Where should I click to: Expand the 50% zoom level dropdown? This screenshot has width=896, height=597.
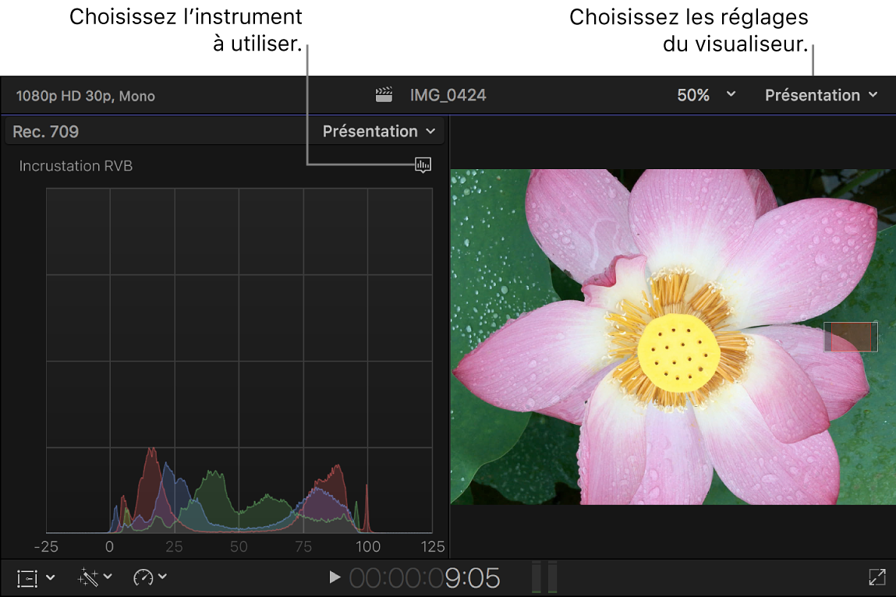click(x=704, y=94)
